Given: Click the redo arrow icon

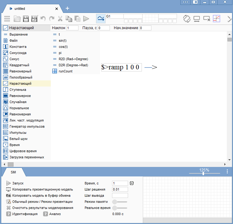Looking at the screenshot, I should click(52, 19).
